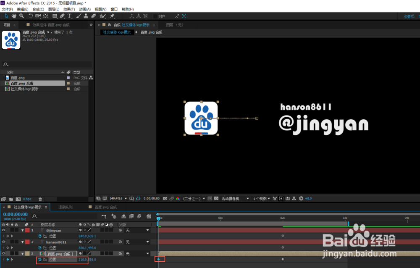Toggle shy switch on @jingyan layer
The width and height of the screenshot is (420, 268).
(80, 230)
